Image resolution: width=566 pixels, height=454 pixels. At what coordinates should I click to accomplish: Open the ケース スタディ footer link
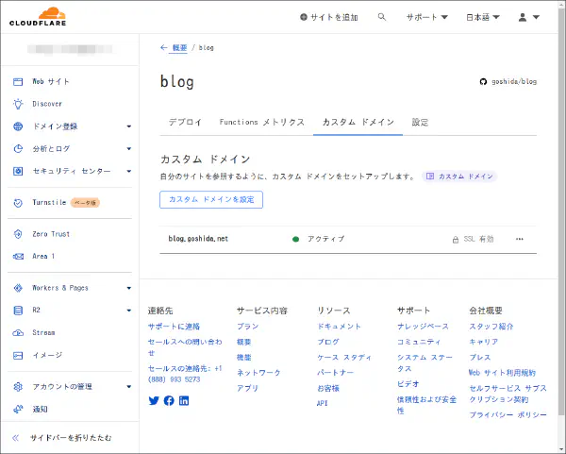click(344, 358)
